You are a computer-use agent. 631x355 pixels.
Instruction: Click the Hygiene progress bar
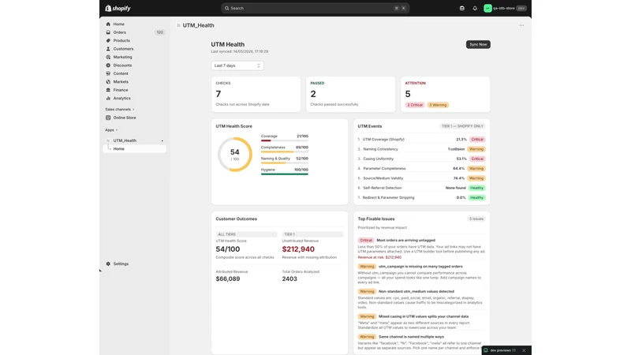click(x=284, y=174)
